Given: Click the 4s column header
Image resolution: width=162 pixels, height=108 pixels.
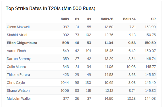Looking at the screenshot, I should coord(89,19).
